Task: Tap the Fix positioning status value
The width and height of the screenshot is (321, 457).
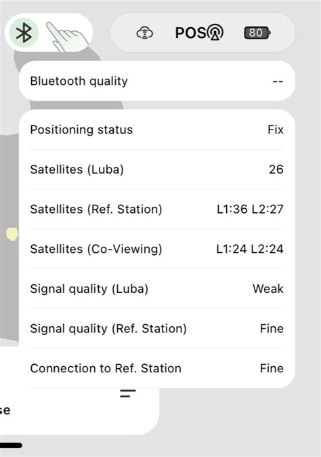Action: [276, 130]
